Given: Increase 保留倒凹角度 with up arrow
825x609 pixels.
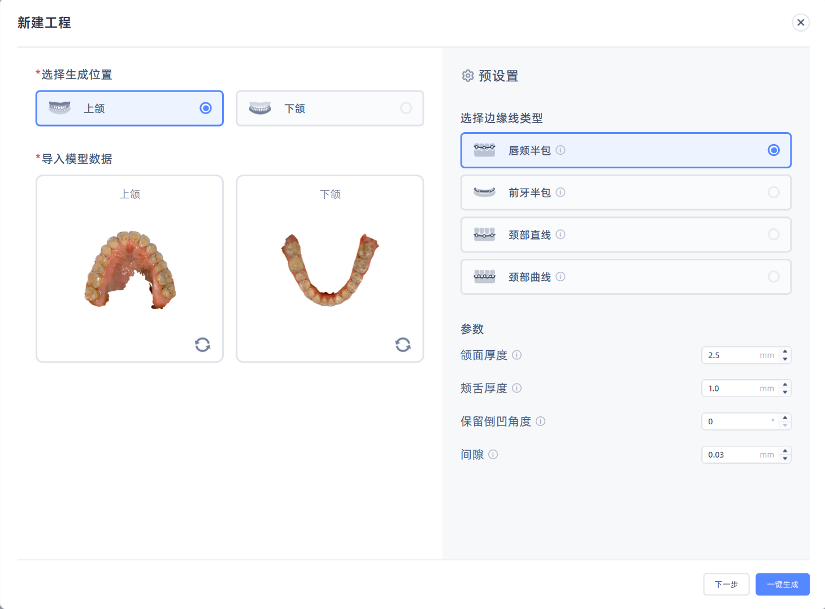Looking at the screenshot, I should coord(785,417).
